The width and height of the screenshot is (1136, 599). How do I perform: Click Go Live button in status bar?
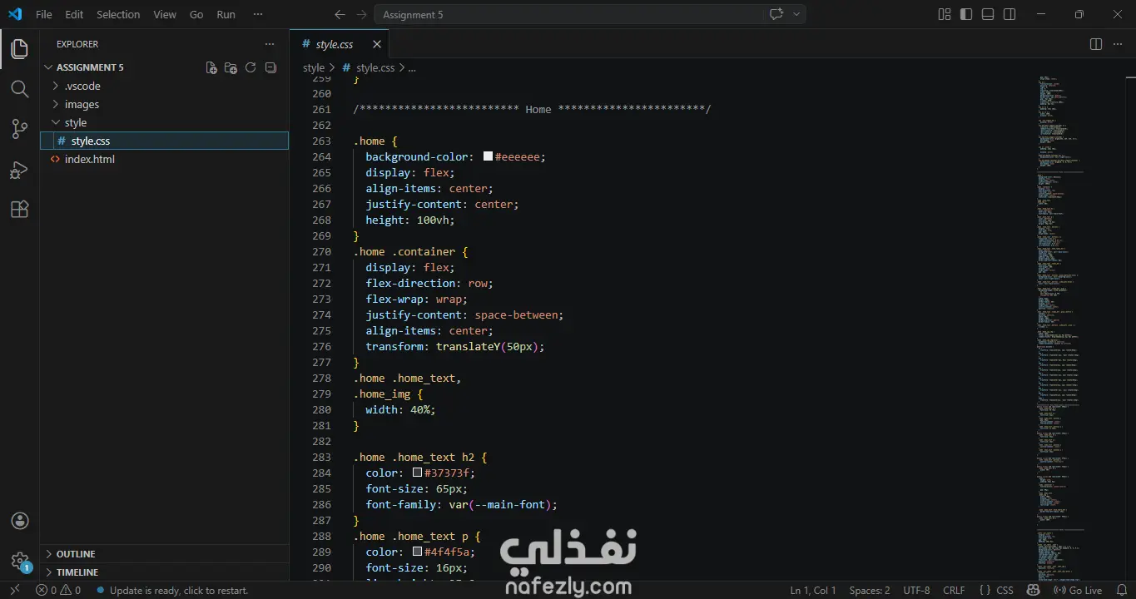tap(1077, 590)
